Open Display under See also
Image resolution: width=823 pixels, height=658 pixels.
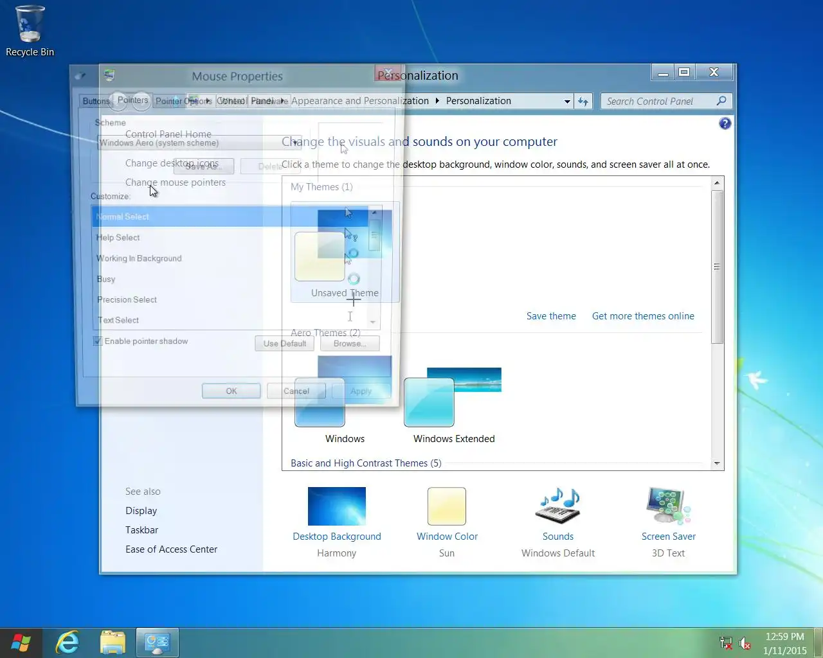pyautogui.click(x=141, y=511)
